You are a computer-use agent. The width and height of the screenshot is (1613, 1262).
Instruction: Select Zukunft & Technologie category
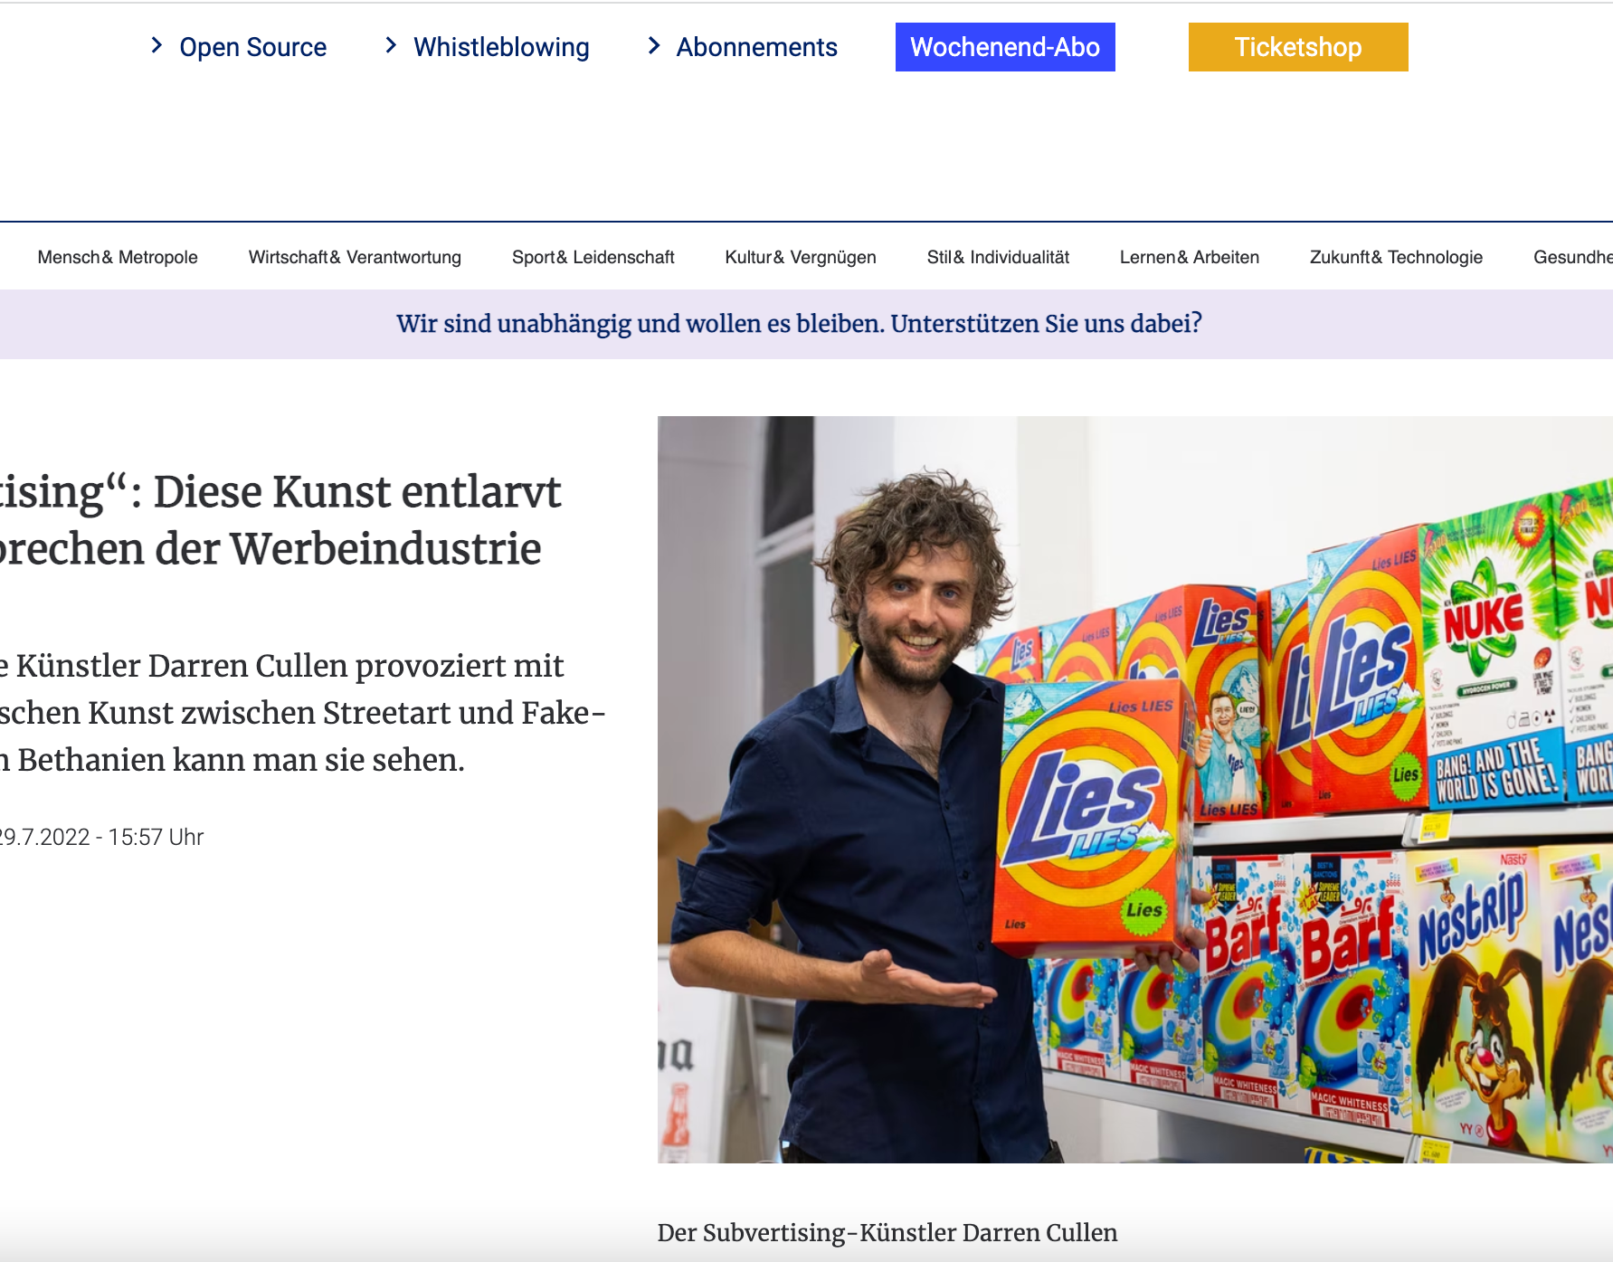tap(1396, 257)
